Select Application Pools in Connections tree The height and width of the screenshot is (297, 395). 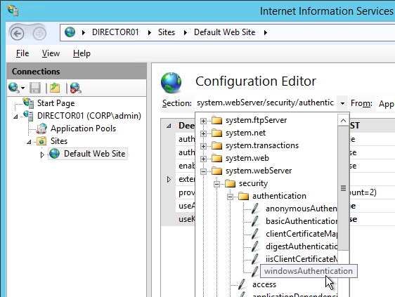[83, 128]
